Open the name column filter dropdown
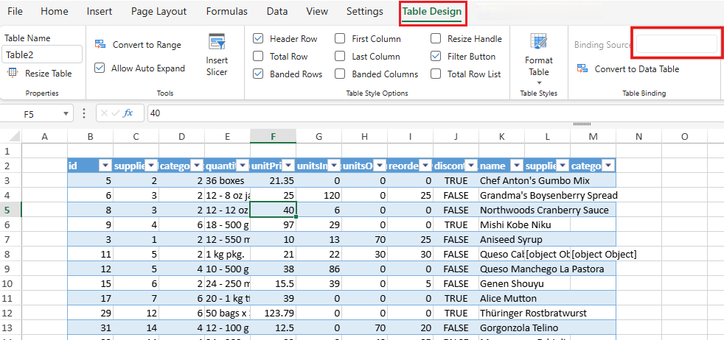The image size is (724, 340). pos(517,166)
